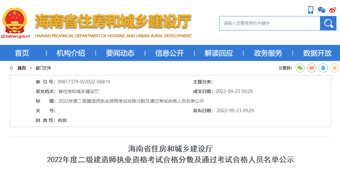Open the 数据开放 menu item
340x169 pixels.
317,53
